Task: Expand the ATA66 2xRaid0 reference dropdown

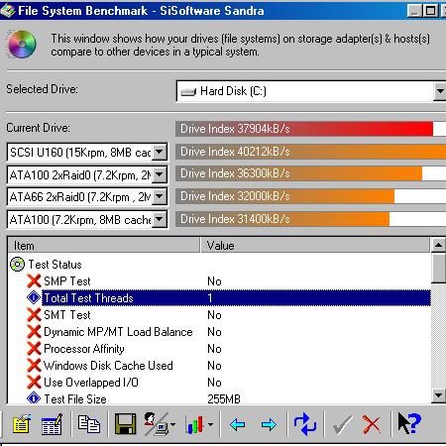Action: pyautogui.click(x=160, y=197)
